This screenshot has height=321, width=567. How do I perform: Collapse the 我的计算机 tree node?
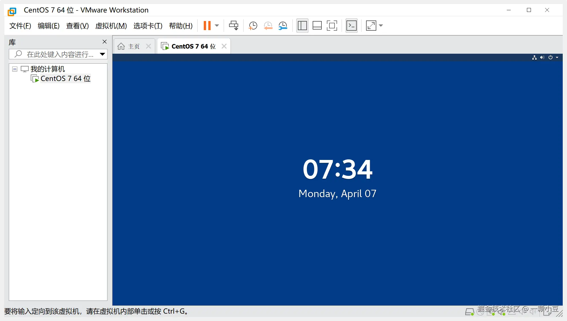point(15,69)
